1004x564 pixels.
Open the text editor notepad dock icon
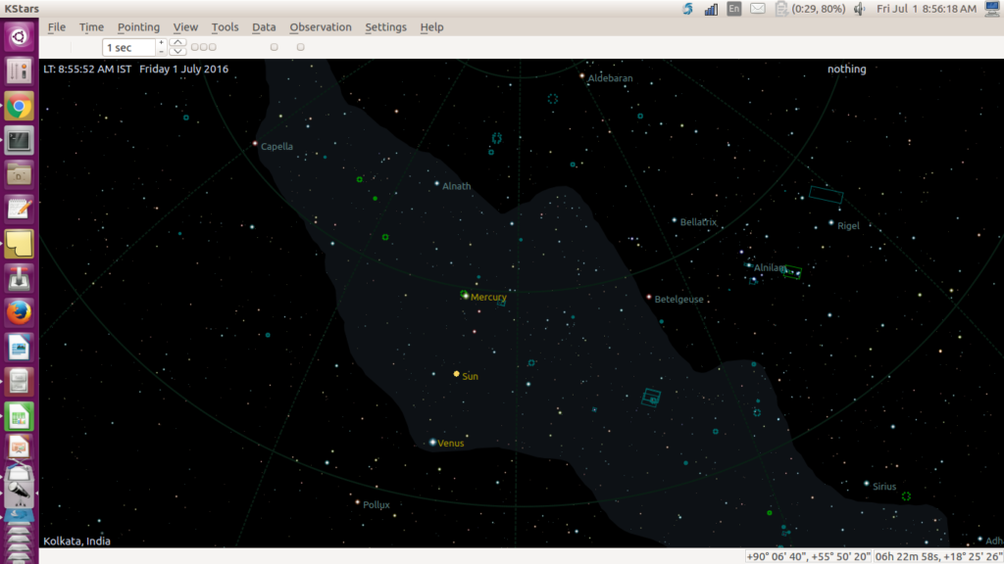[x=19, y=210]
